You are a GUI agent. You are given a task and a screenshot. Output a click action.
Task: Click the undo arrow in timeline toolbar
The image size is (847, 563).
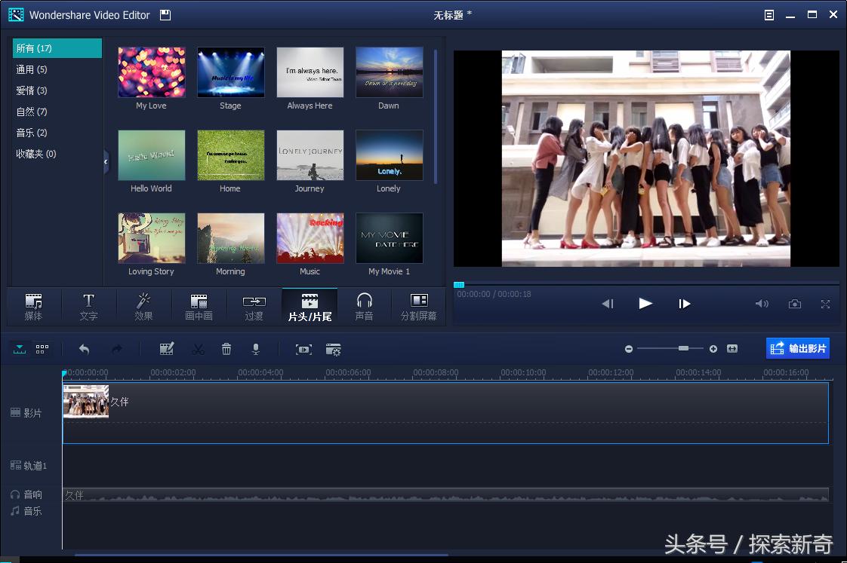84,349
